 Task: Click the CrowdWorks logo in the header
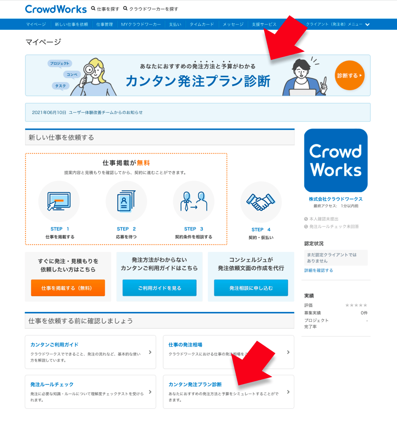[x=55, y=9]
